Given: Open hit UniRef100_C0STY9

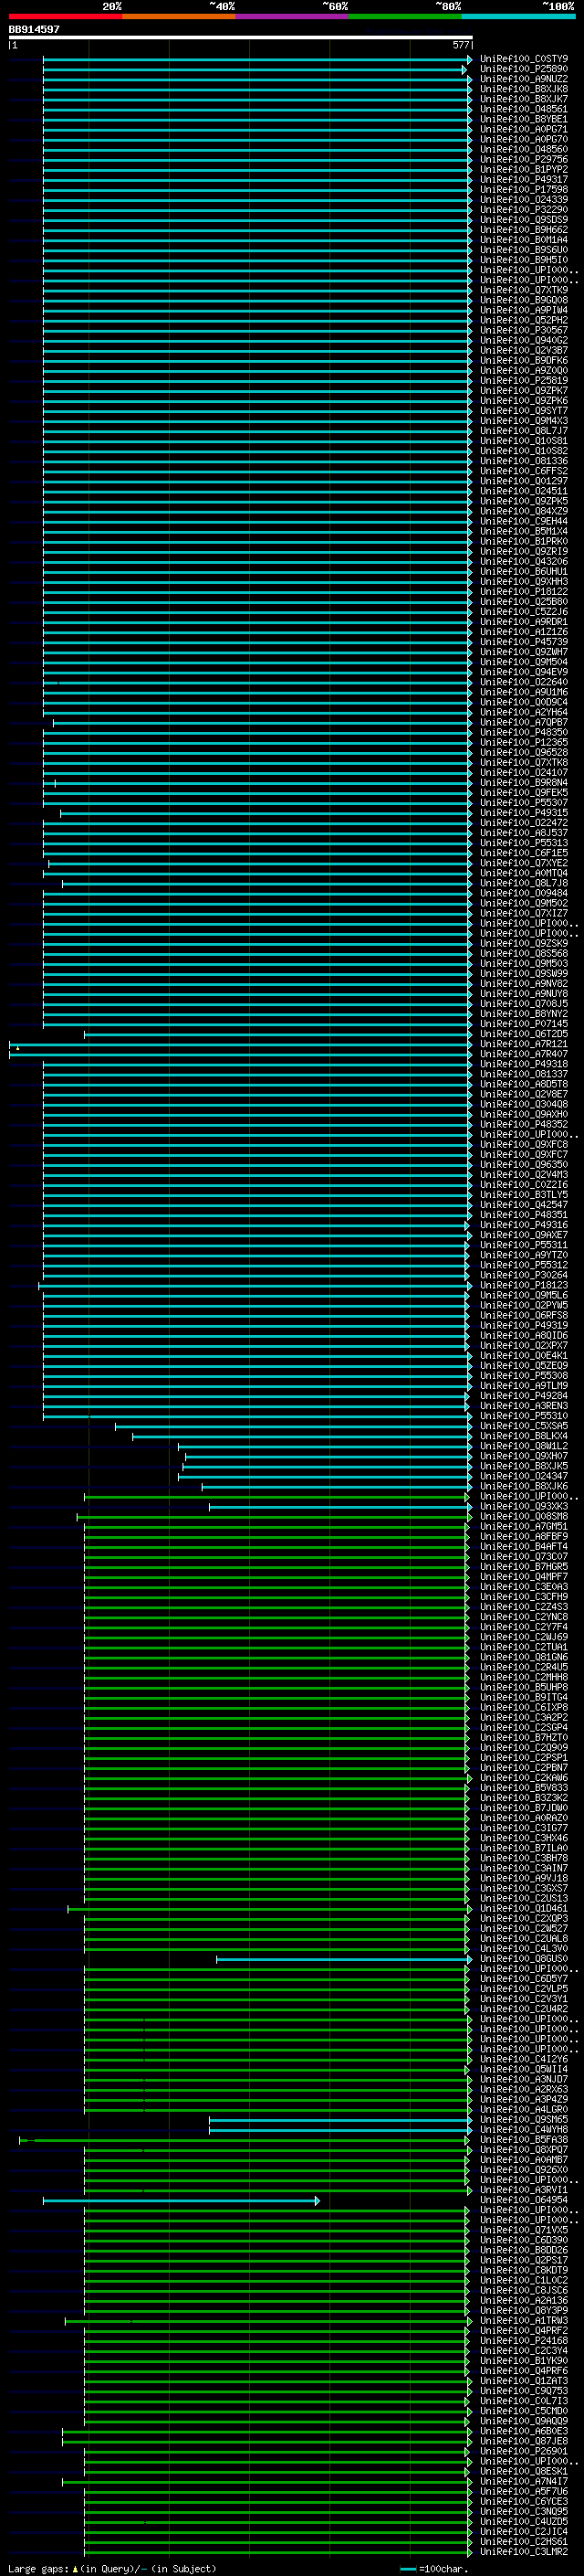Looking at the screenshot, I should point(523,59).
